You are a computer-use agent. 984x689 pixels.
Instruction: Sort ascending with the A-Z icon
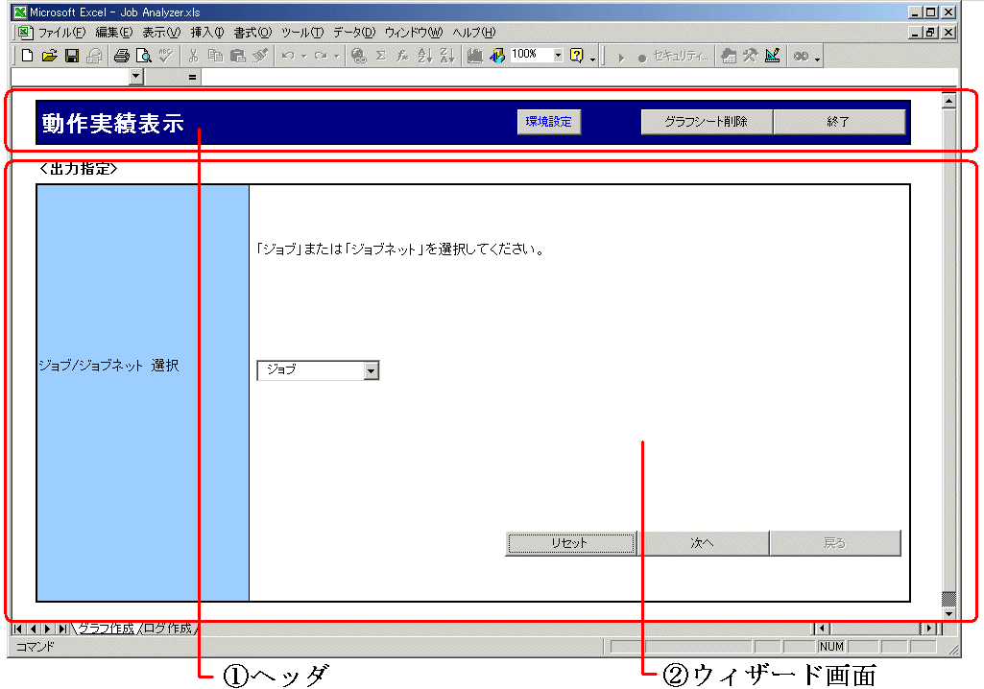click(424, 56)
